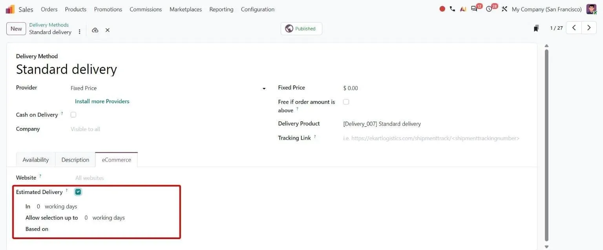Open the Marketplaces menu
The height and width of the screenshot is (250, 603).
click(x=186, y=9)
